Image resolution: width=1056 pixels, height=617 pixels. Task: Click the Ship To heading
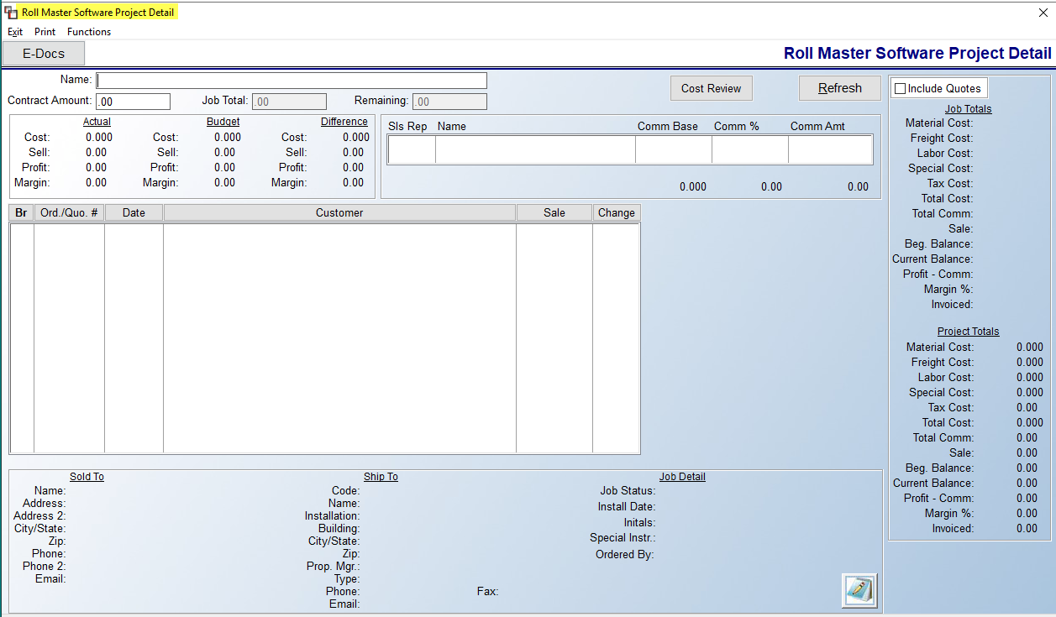coord(381,477)
